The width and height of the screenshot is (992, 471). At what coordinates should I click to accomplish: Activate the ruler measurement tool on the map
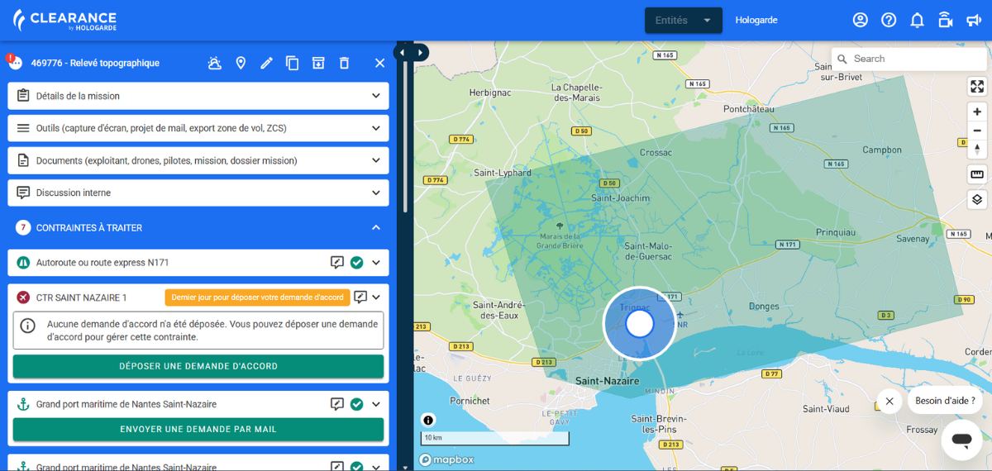[977, 174]
